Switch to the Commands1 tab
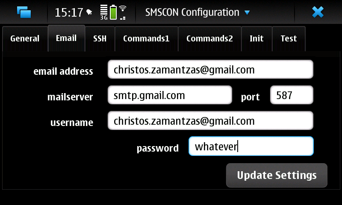The image size is (342, 205). click(x=146, y=39)
